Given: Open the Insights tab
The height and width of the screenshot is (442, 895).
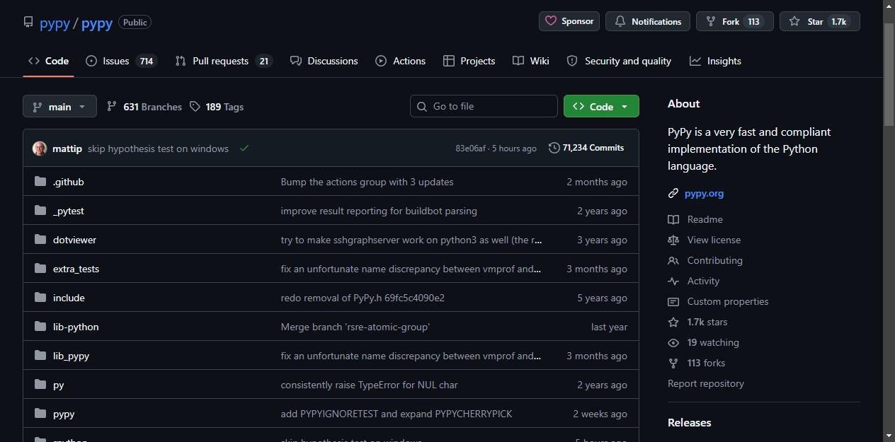Looking at the screenshot, I should (715, 61).
